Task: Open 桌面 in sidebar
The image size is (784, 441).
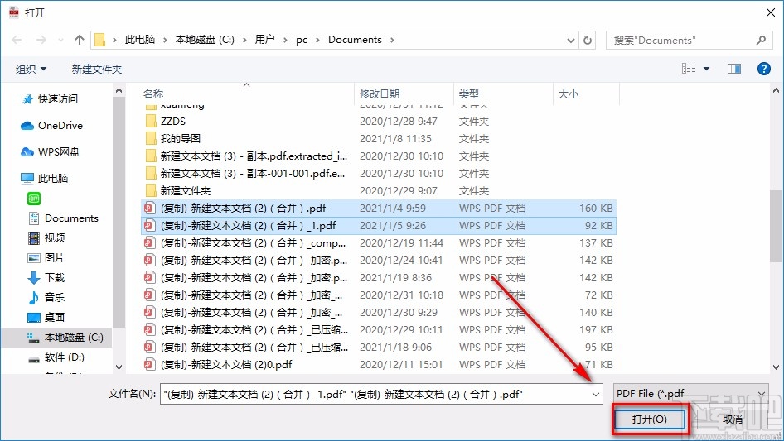Action: coord(46,317)
